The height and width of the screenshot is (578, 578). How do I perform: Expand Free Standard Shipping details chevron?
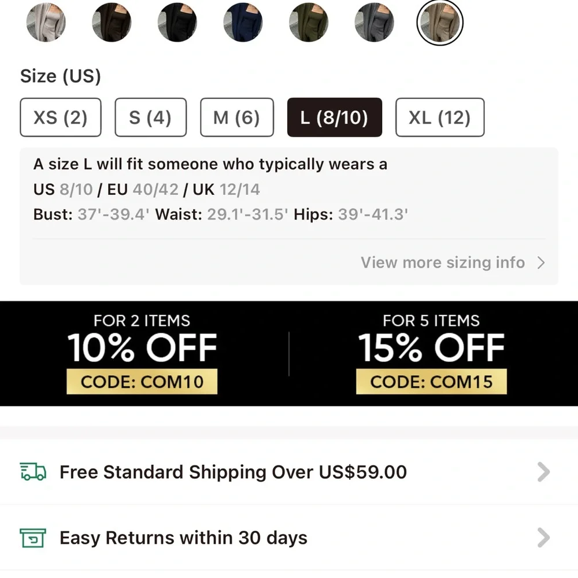543,472
